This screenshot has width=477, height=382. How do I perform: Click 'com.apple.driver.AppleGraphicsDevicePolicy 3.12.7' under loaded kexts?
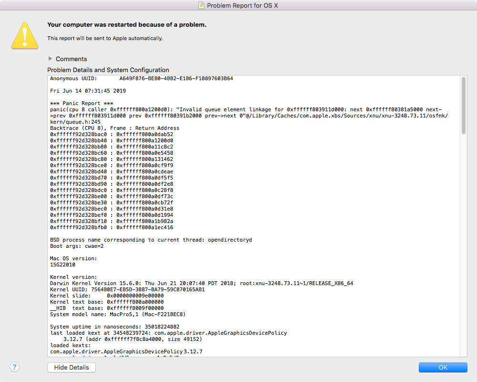126,351
